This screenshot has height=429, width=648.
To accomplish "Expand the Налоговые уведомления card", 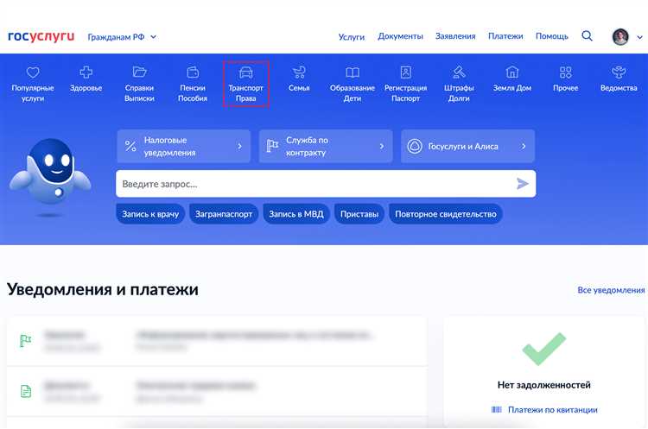I will (183, 147).
